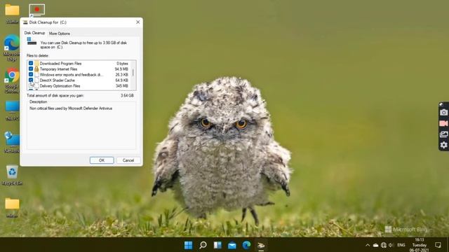The height and width of the screenshot is (252, 449).
Task: Click the lock icon beside Temporary Internet Files
Action: tap(36, 69)
